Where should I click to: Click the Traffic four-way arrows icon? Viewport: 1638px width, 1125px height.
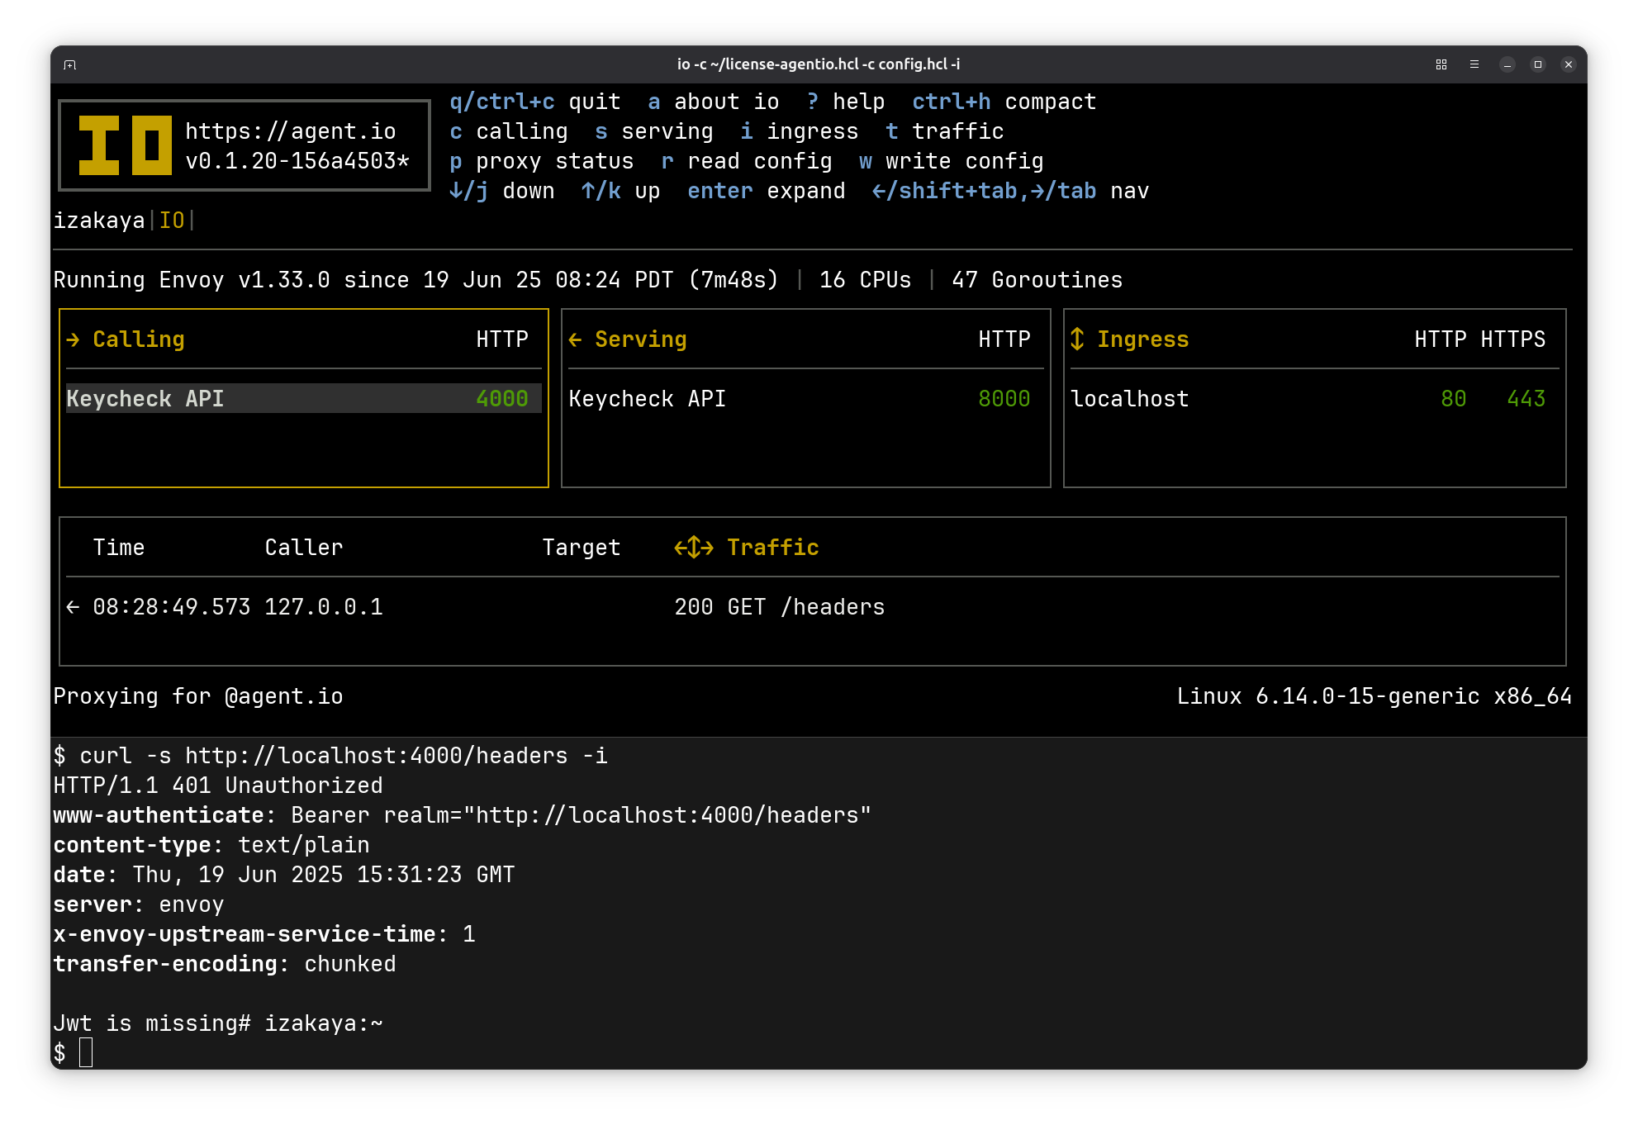(694, 548)
